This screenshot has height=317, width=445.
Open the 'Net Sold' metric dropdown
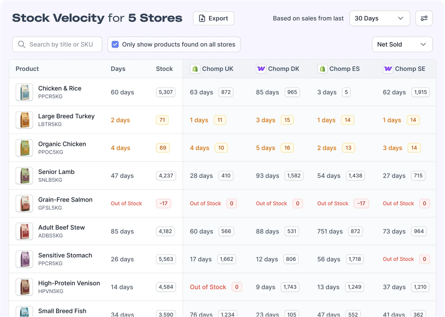click(x=402, y=44)
